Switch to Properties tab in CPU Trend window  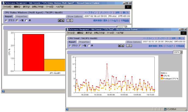84,42
